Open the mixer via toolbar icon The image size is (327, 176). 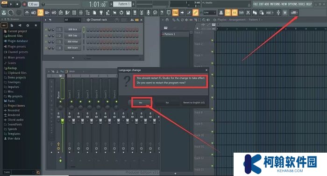point(81,13)
